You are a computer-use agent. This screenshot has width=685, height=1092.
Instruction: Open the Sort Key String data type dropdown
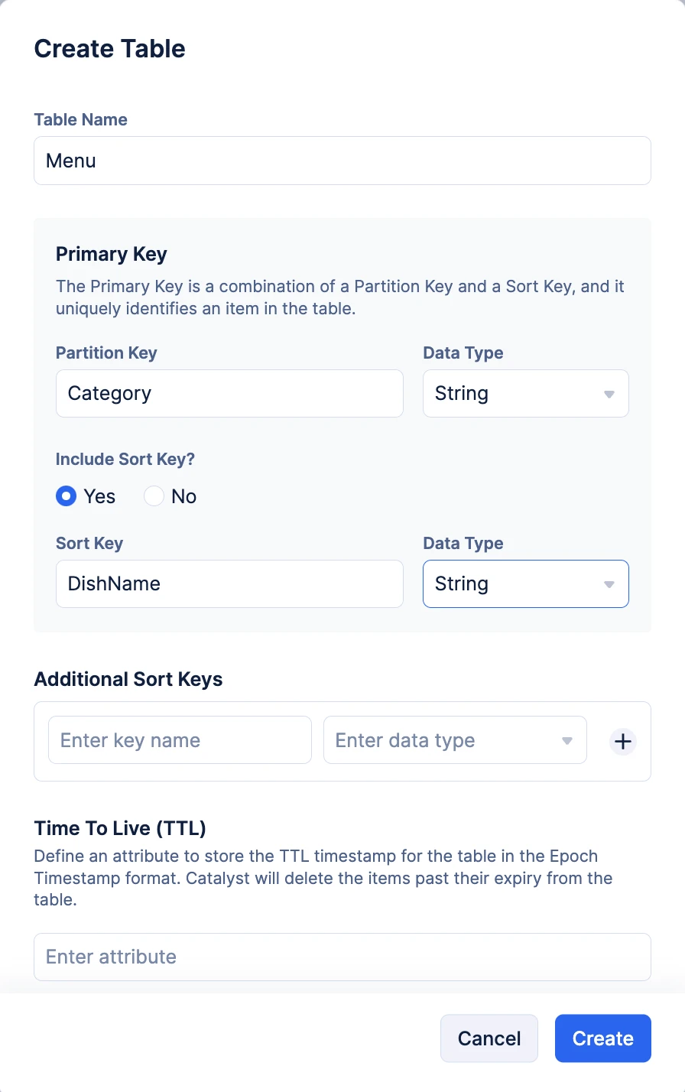pos(526,584)
